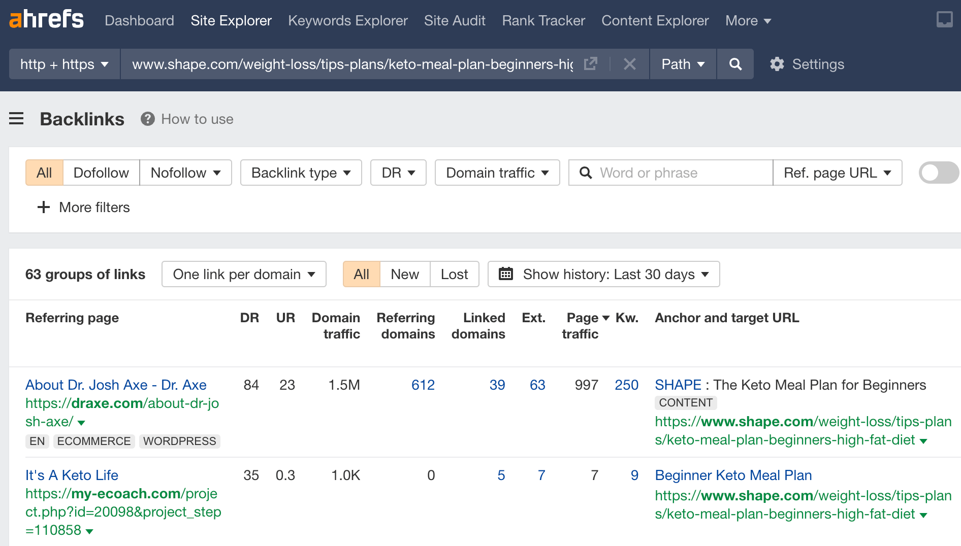The width and height of the screenshot is (961, 546).
Task: Run search using the magnifier icon
Action: tap(735, 64)
